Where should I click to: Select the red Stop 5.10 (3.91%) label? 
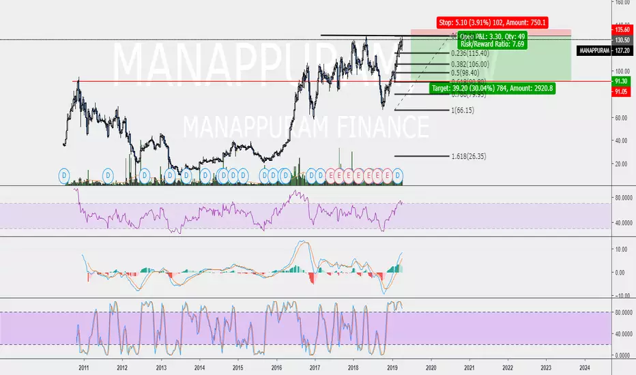pyautogui.click(x=493, y=22)
